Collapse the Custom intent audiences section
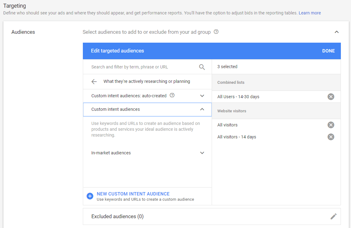This screenshot has height=228, width=351. [202, 109]
